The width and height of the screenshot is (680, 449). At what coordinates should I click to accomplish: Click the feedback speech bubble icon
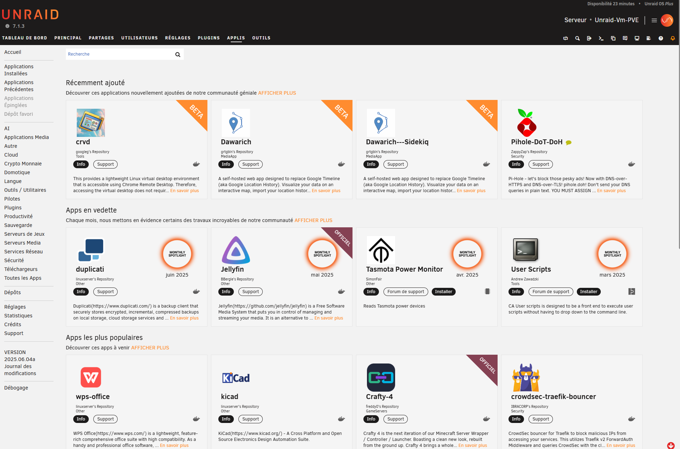625,38
